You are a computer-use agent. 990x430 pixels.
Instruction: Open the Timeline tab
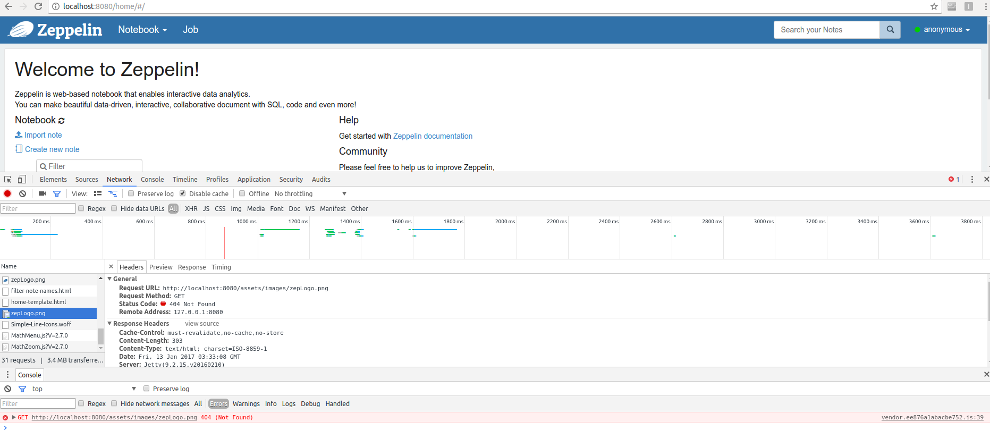click(185, 180)
